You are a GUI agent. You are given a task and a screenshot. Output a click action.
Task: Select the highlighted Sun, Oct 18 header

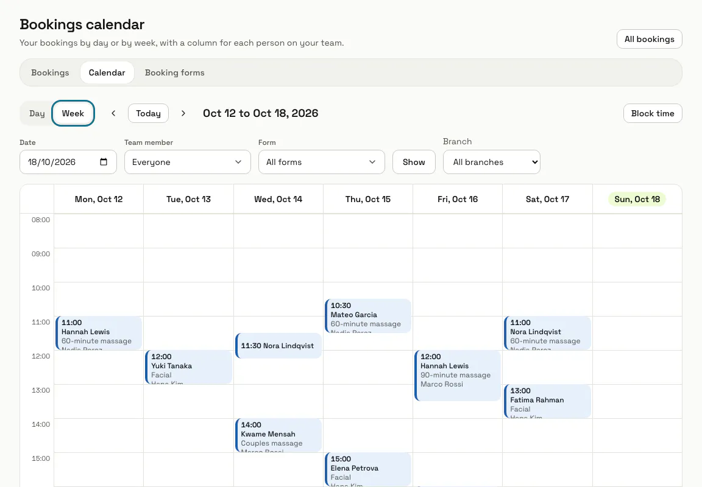coord(637,199)
